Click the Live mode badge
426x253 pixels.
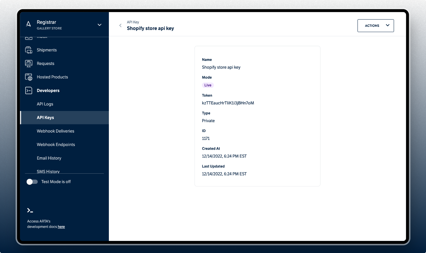(208, 85)
